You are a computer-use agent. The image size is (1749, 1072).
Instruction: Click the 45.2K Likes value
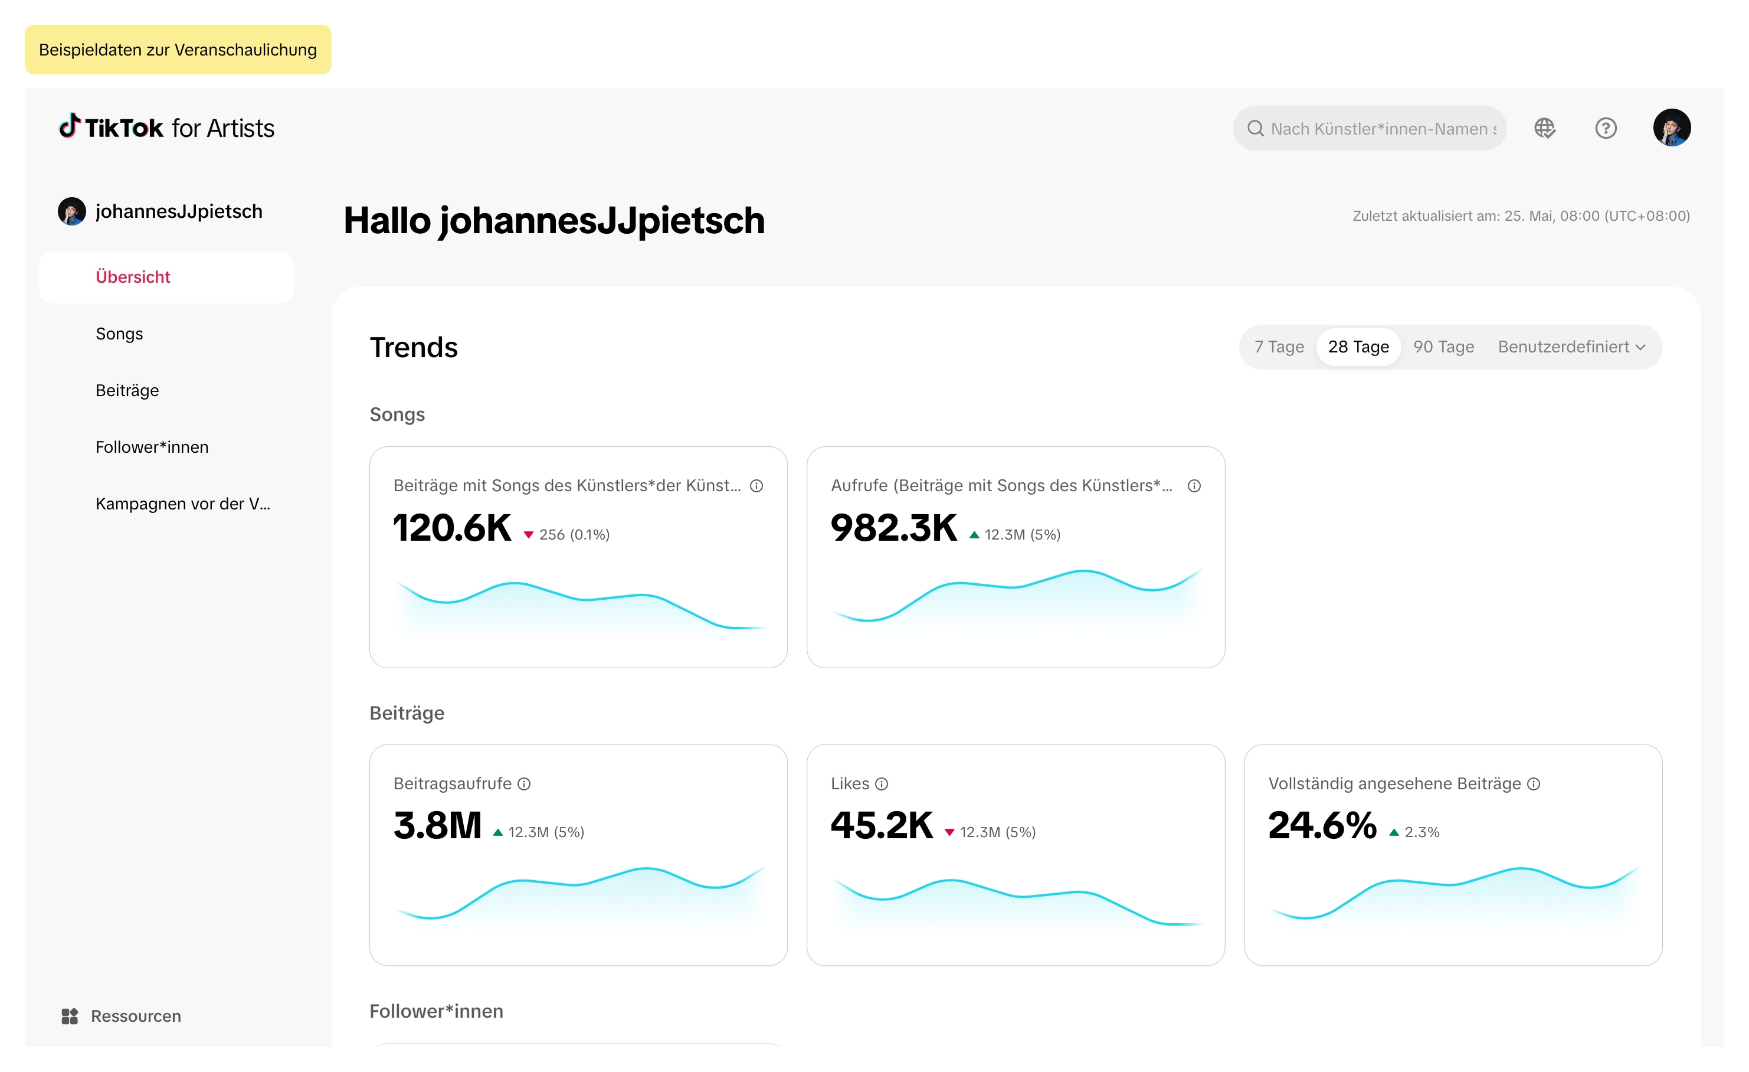point(882,826)
